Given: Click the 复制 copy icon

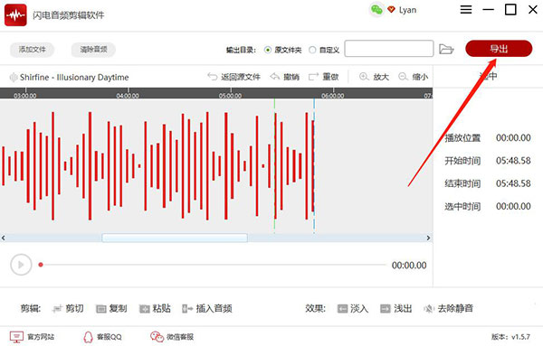Looking at the screenshot, I should point(101,309).
